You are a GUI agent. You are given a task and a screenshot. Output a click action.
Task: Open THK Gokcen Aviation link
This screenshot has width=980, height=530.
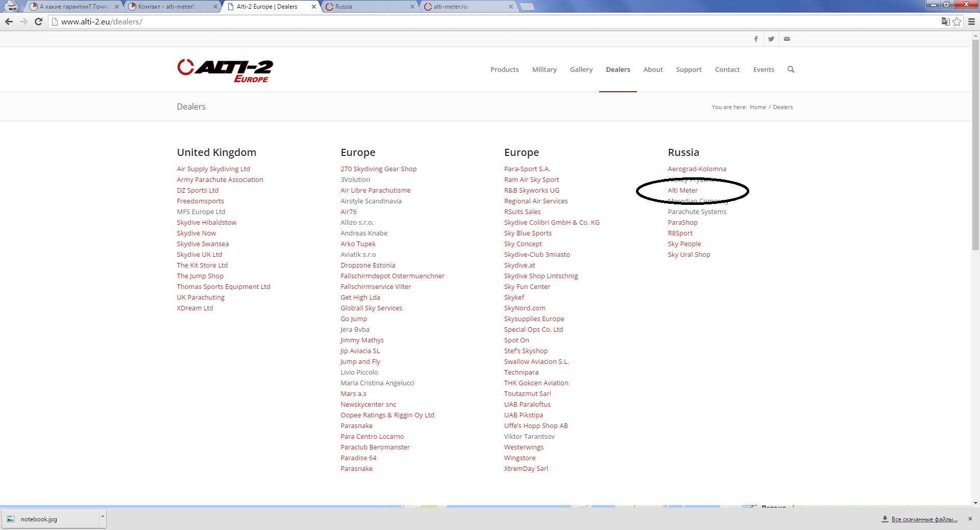coord(536,383)
